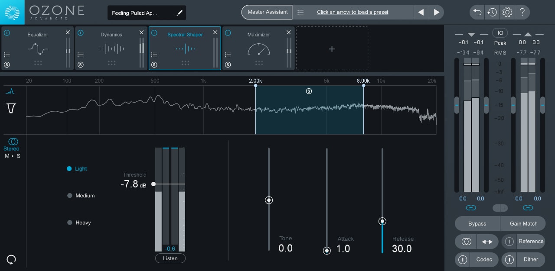Load the next preset arrow

point(437,12)
